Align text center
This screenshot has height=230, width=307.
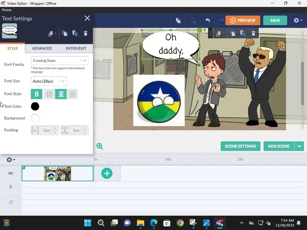[x=61, y=94]
